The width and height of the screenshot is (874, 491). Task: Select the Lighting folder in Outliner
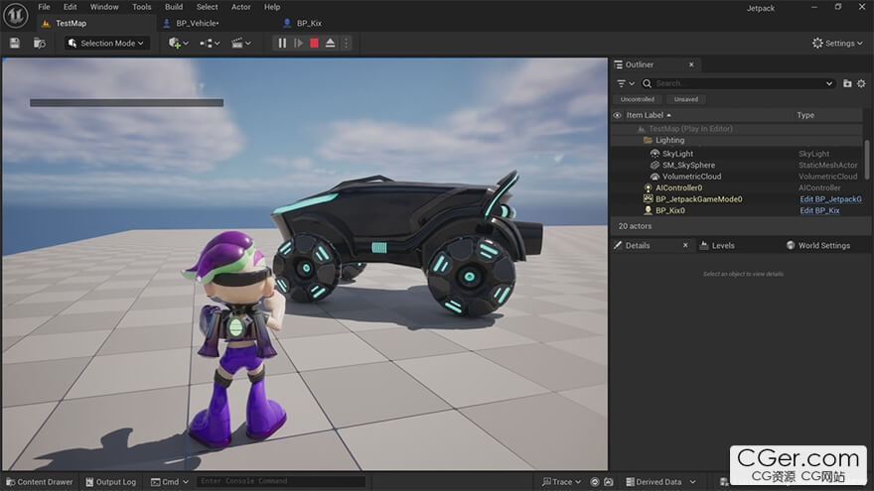coord(737,140)
